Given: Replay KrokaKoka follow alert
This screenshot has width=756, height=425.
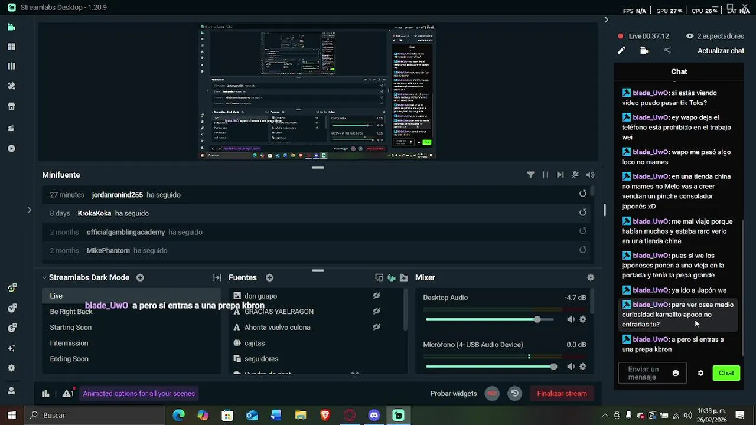Looking at the screenshot, I should point(583,212).
